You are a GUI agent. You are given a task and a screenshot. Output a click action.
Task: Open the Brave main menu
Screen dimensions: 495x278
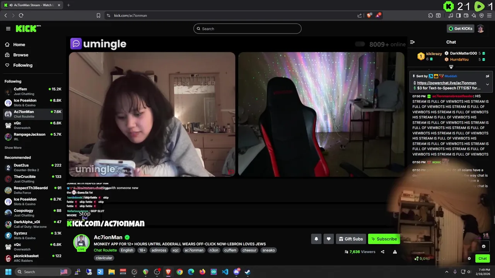coord(489,15)
